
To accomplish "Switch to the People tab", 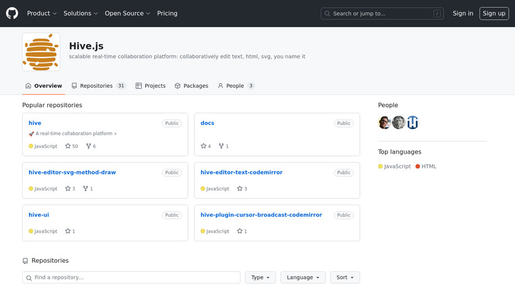I will click(x=235, y=86).
